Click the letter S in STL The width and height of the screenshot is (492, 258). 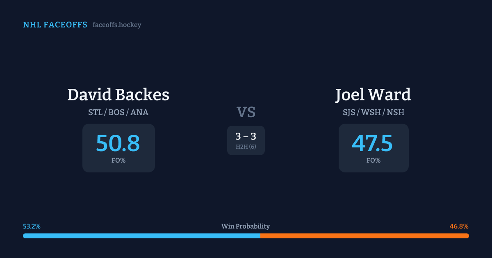91,112
